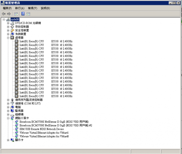The width and height of the screenshot is (182, 154).
Task: Expand the DVD/CD-ROM 光碟機 category
Action: 8,23
